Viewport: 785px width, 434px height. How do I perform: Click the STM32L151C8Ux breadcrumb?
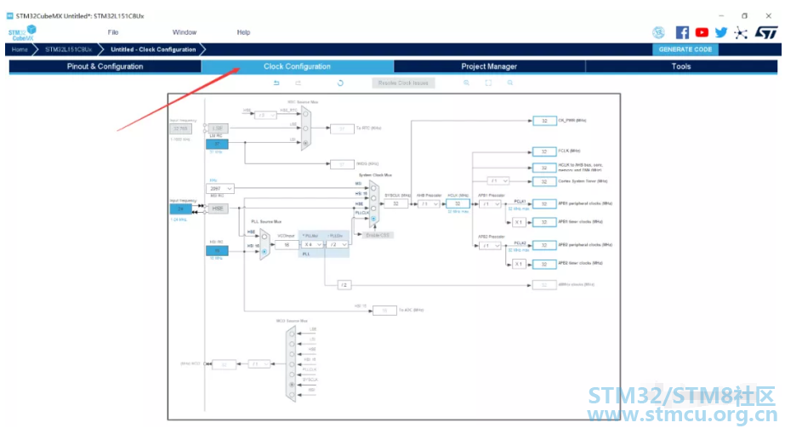(68, 49)
